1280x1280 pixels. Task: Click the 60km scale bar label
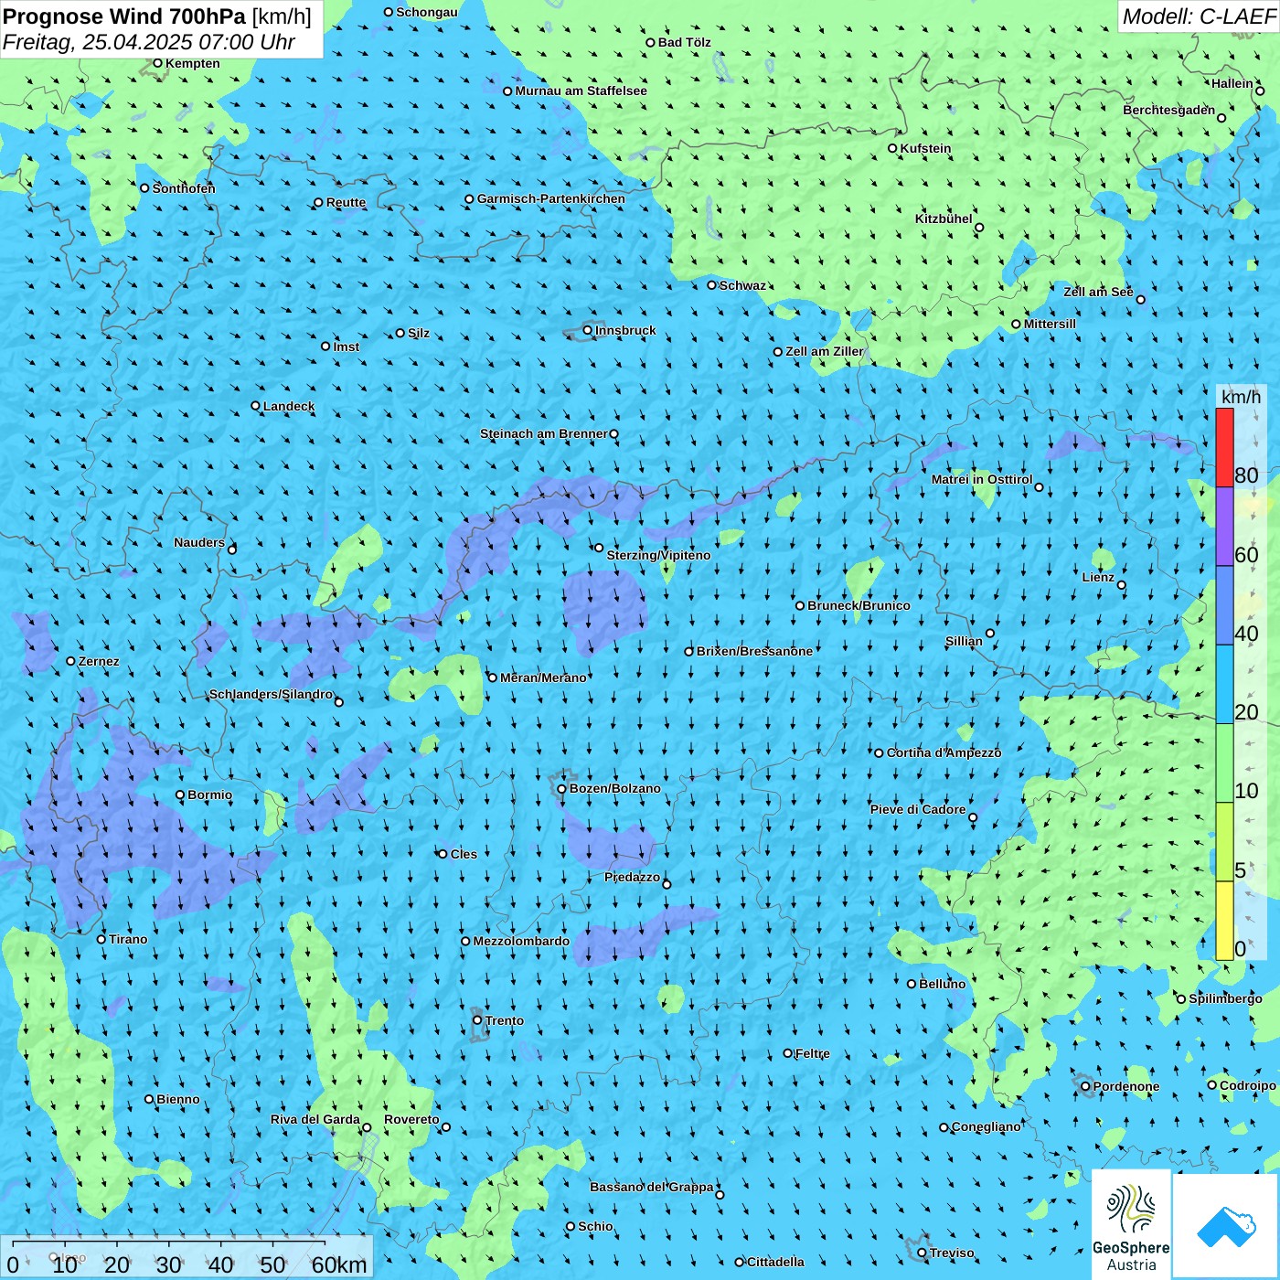(x=339, y=1264)
